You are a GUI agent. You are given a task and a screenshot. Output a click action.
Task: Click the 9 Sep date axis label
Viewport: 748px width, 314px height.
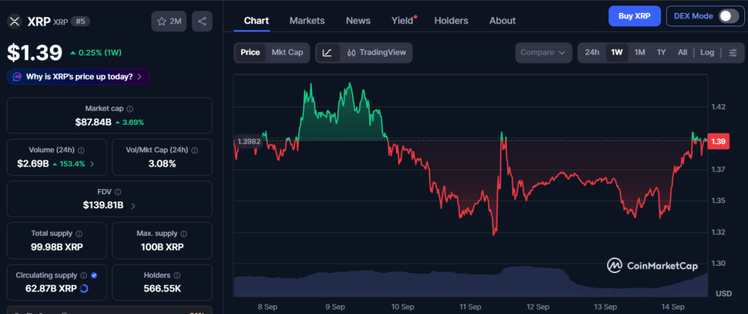(x=335, y=306)
